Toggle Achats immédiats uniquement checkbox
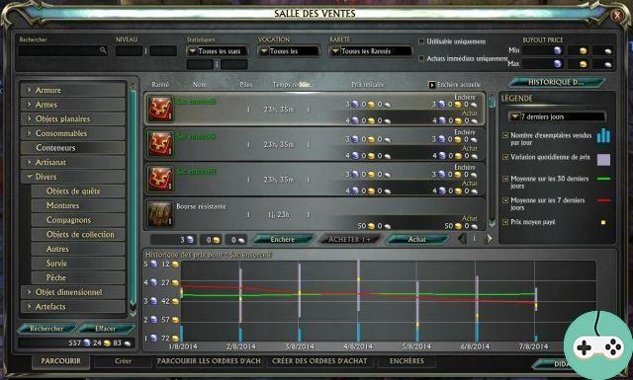The image size is (633, 380). (x=421, y=59)
